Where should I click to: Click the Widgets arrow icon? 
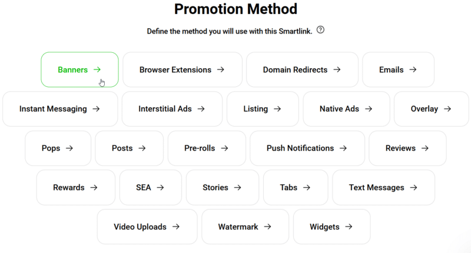pyautogui.click(x=349, y=227)
